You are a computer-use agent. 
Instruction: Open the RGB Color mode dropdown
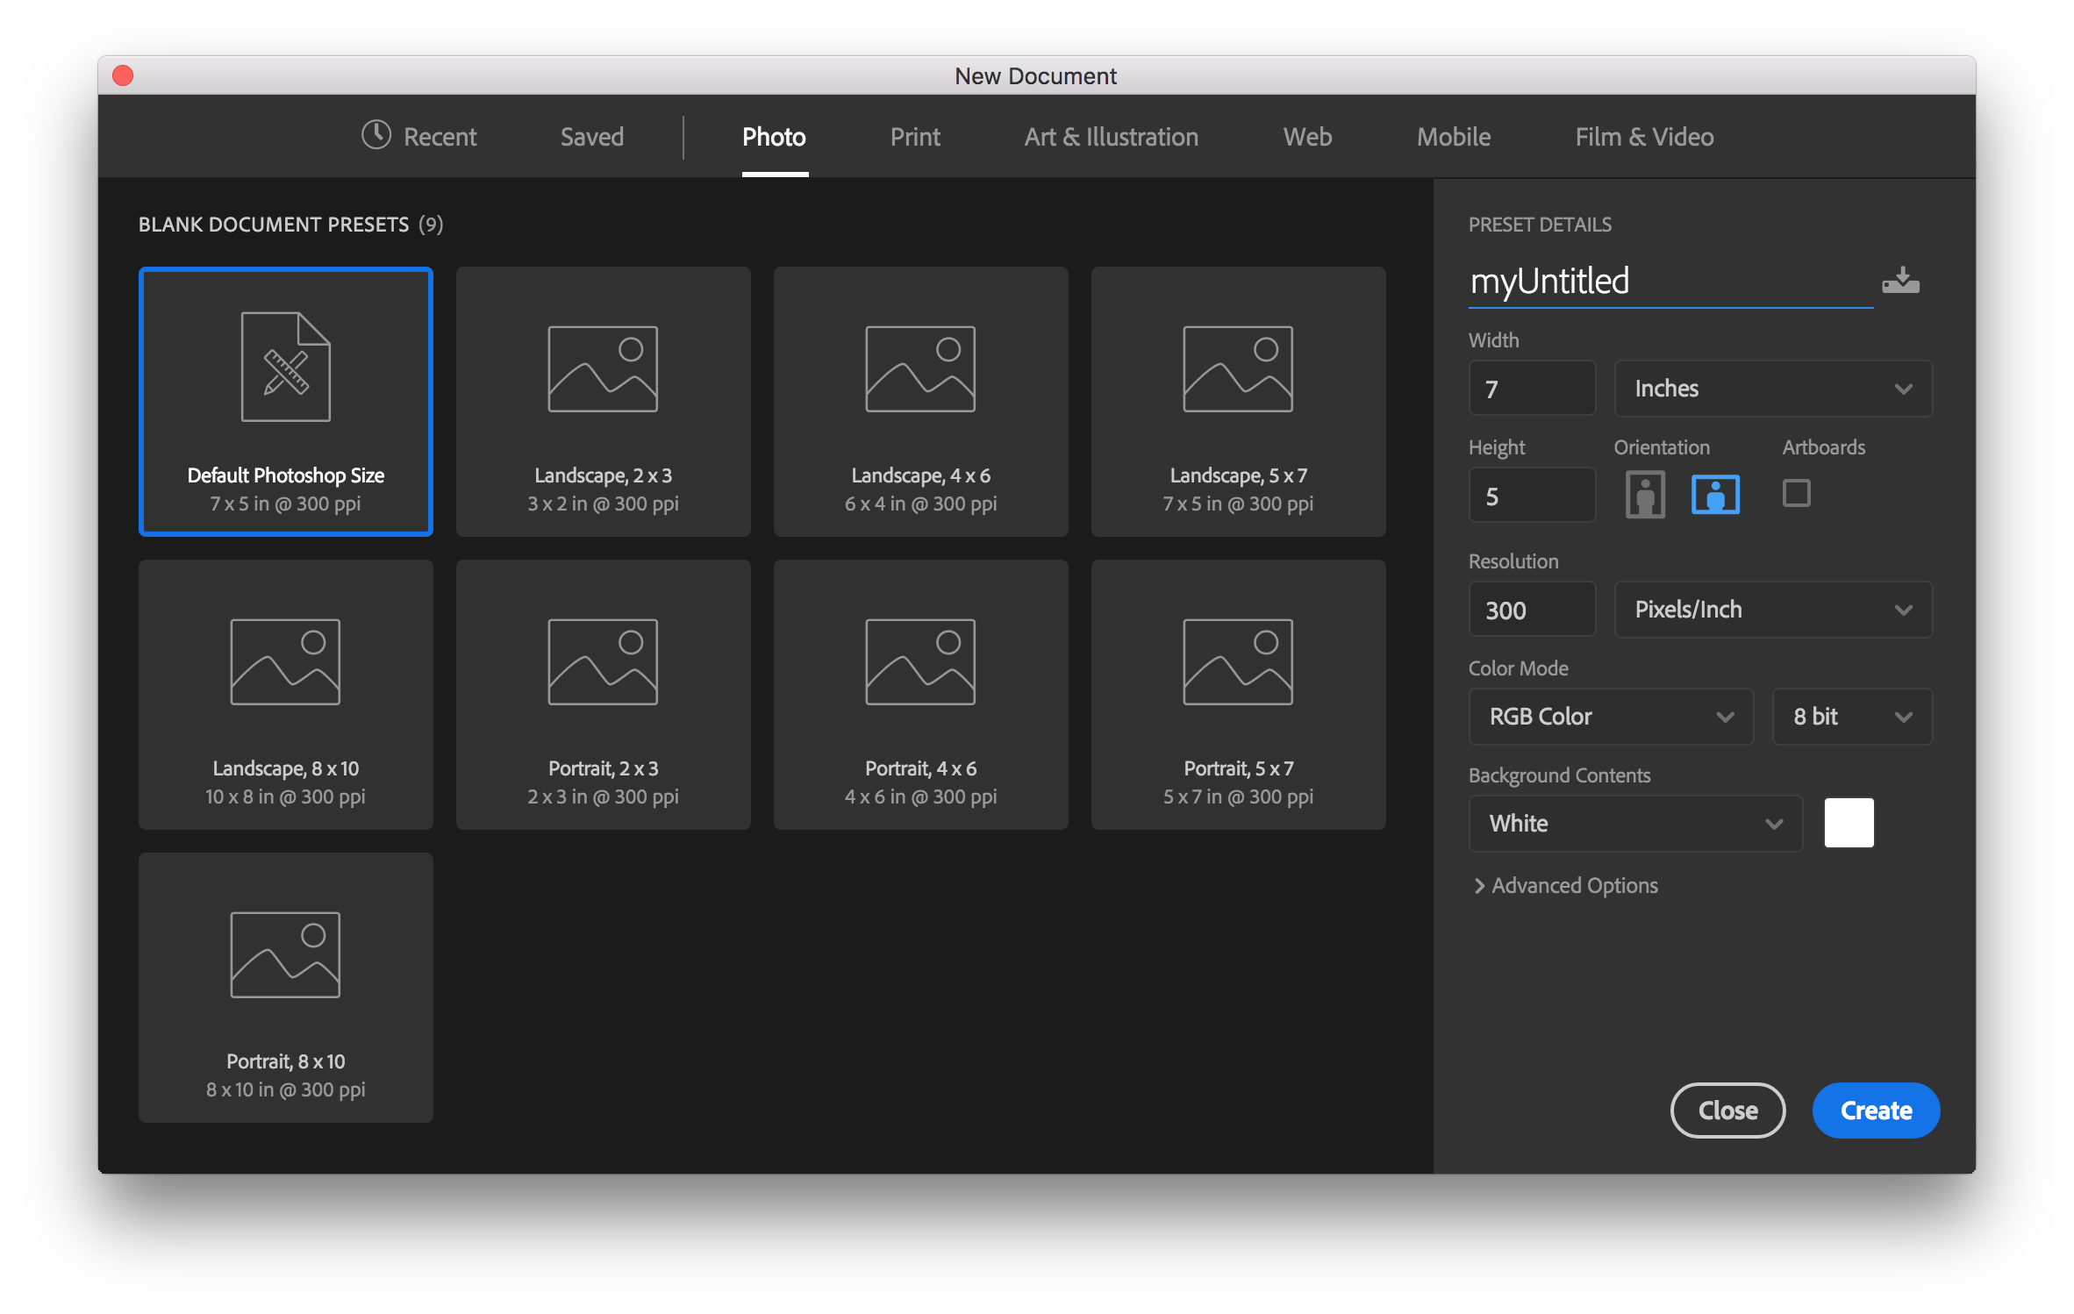click(1611, 717)
